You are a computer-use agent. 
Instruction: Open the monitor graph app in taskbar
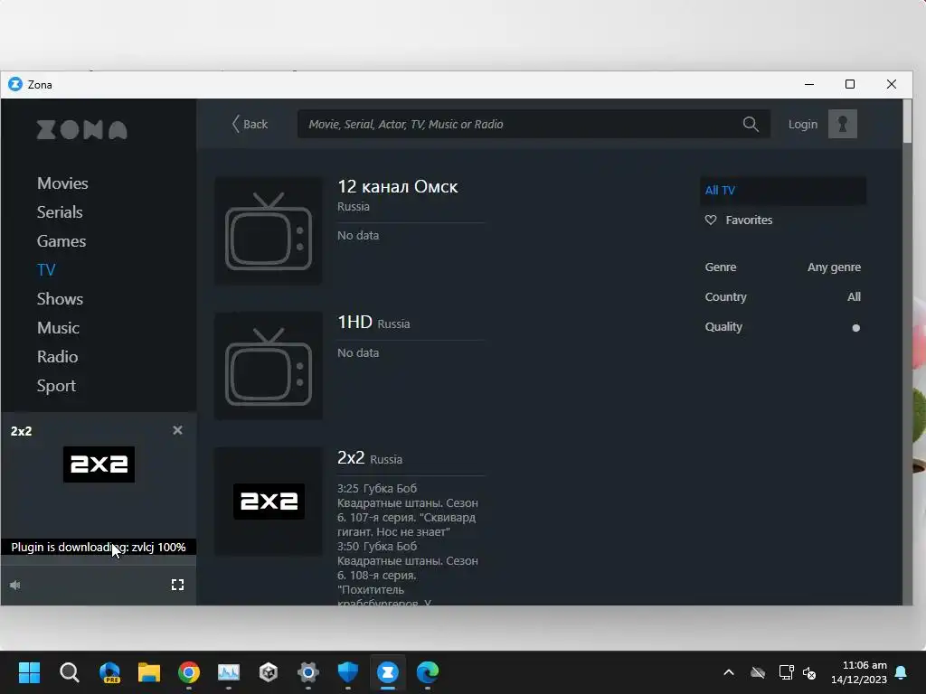click(x=229, y=672)
